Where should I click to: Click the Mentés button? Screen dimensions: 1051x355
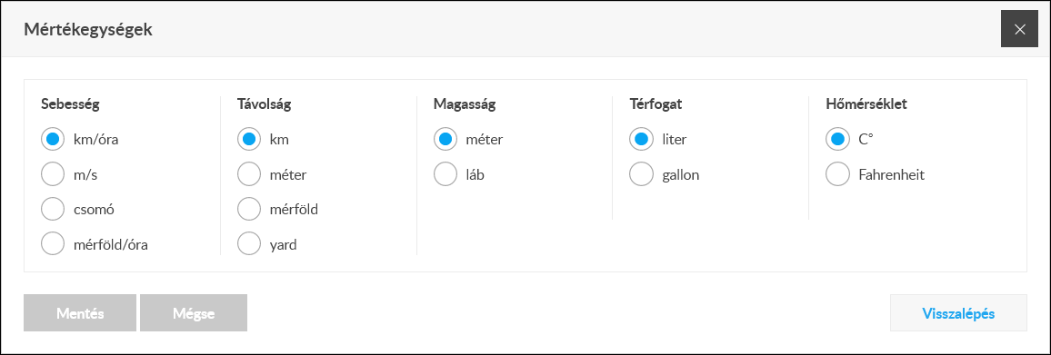point(80,313)
